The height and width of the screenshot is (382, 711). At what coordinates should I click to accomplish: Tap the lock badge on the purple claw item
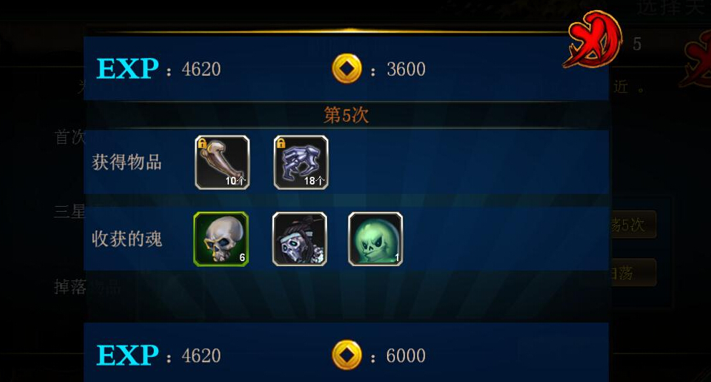click(280, 143)
